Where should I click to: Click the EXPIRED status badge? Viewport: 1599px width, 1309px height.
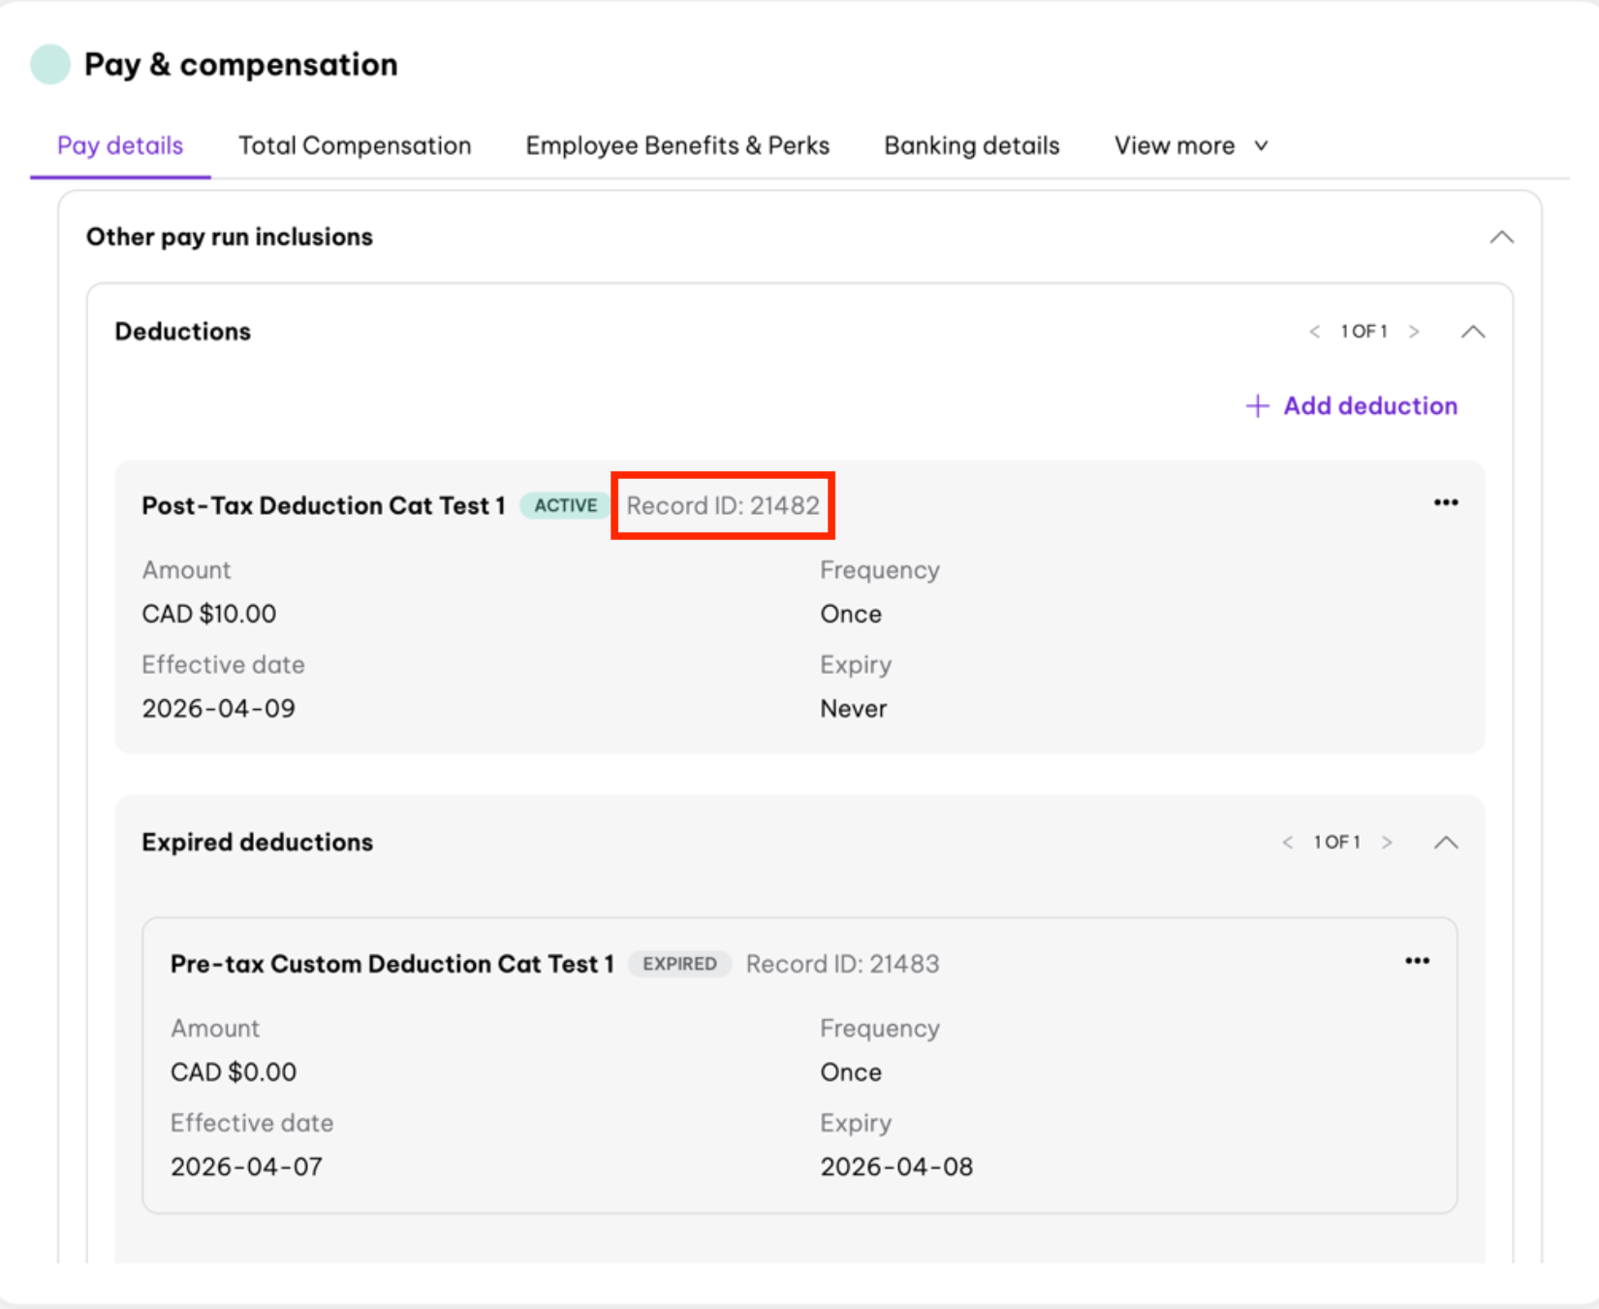pyautogui.click(x=679, y=964)
